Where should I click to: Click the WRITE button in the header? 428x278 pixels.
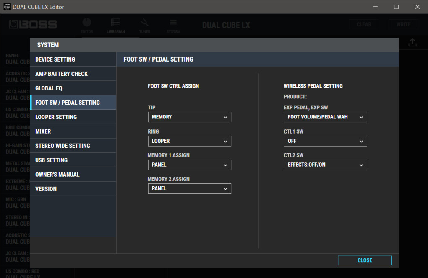pyautogui.click(x=403, y=25)
